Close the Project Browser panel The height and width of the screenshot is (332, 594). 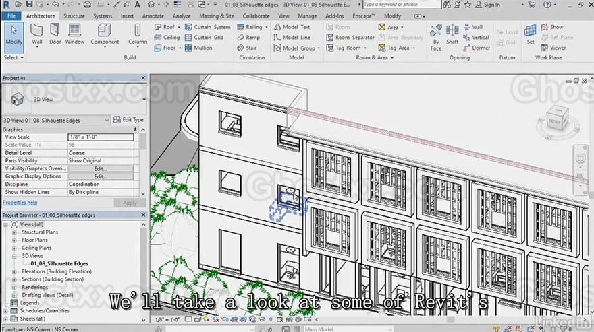click(x=143, y=215)
